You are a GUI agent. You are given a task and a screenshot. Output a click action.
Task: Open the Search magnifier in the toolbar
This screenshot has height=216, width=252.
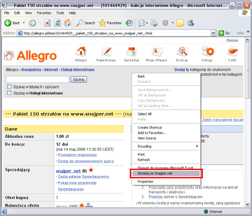click(x=79, y=23)
